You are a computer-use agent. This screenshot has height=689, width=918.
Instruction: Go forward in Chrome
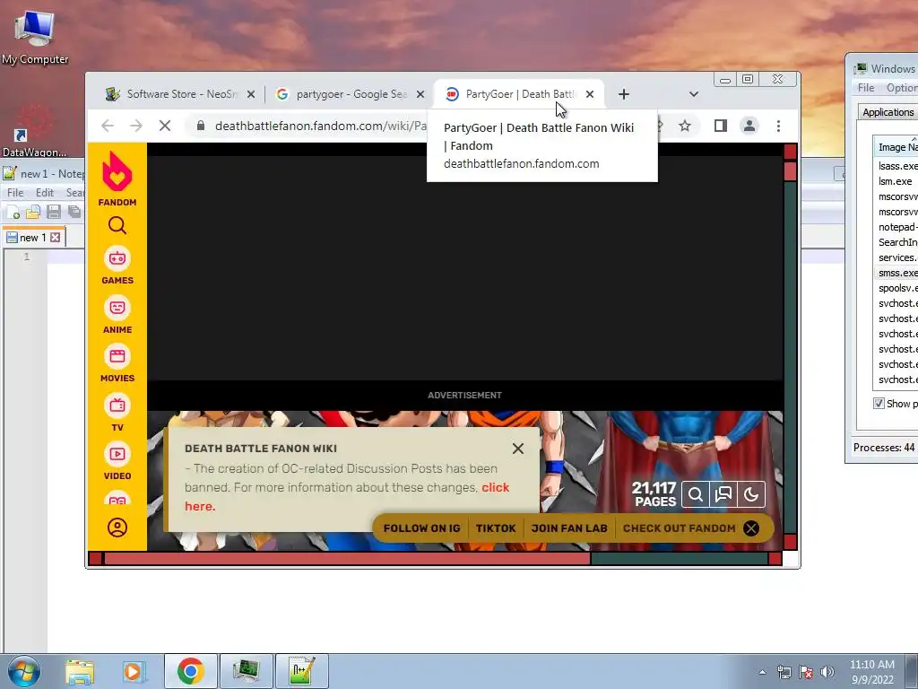(x=136, y=126)
